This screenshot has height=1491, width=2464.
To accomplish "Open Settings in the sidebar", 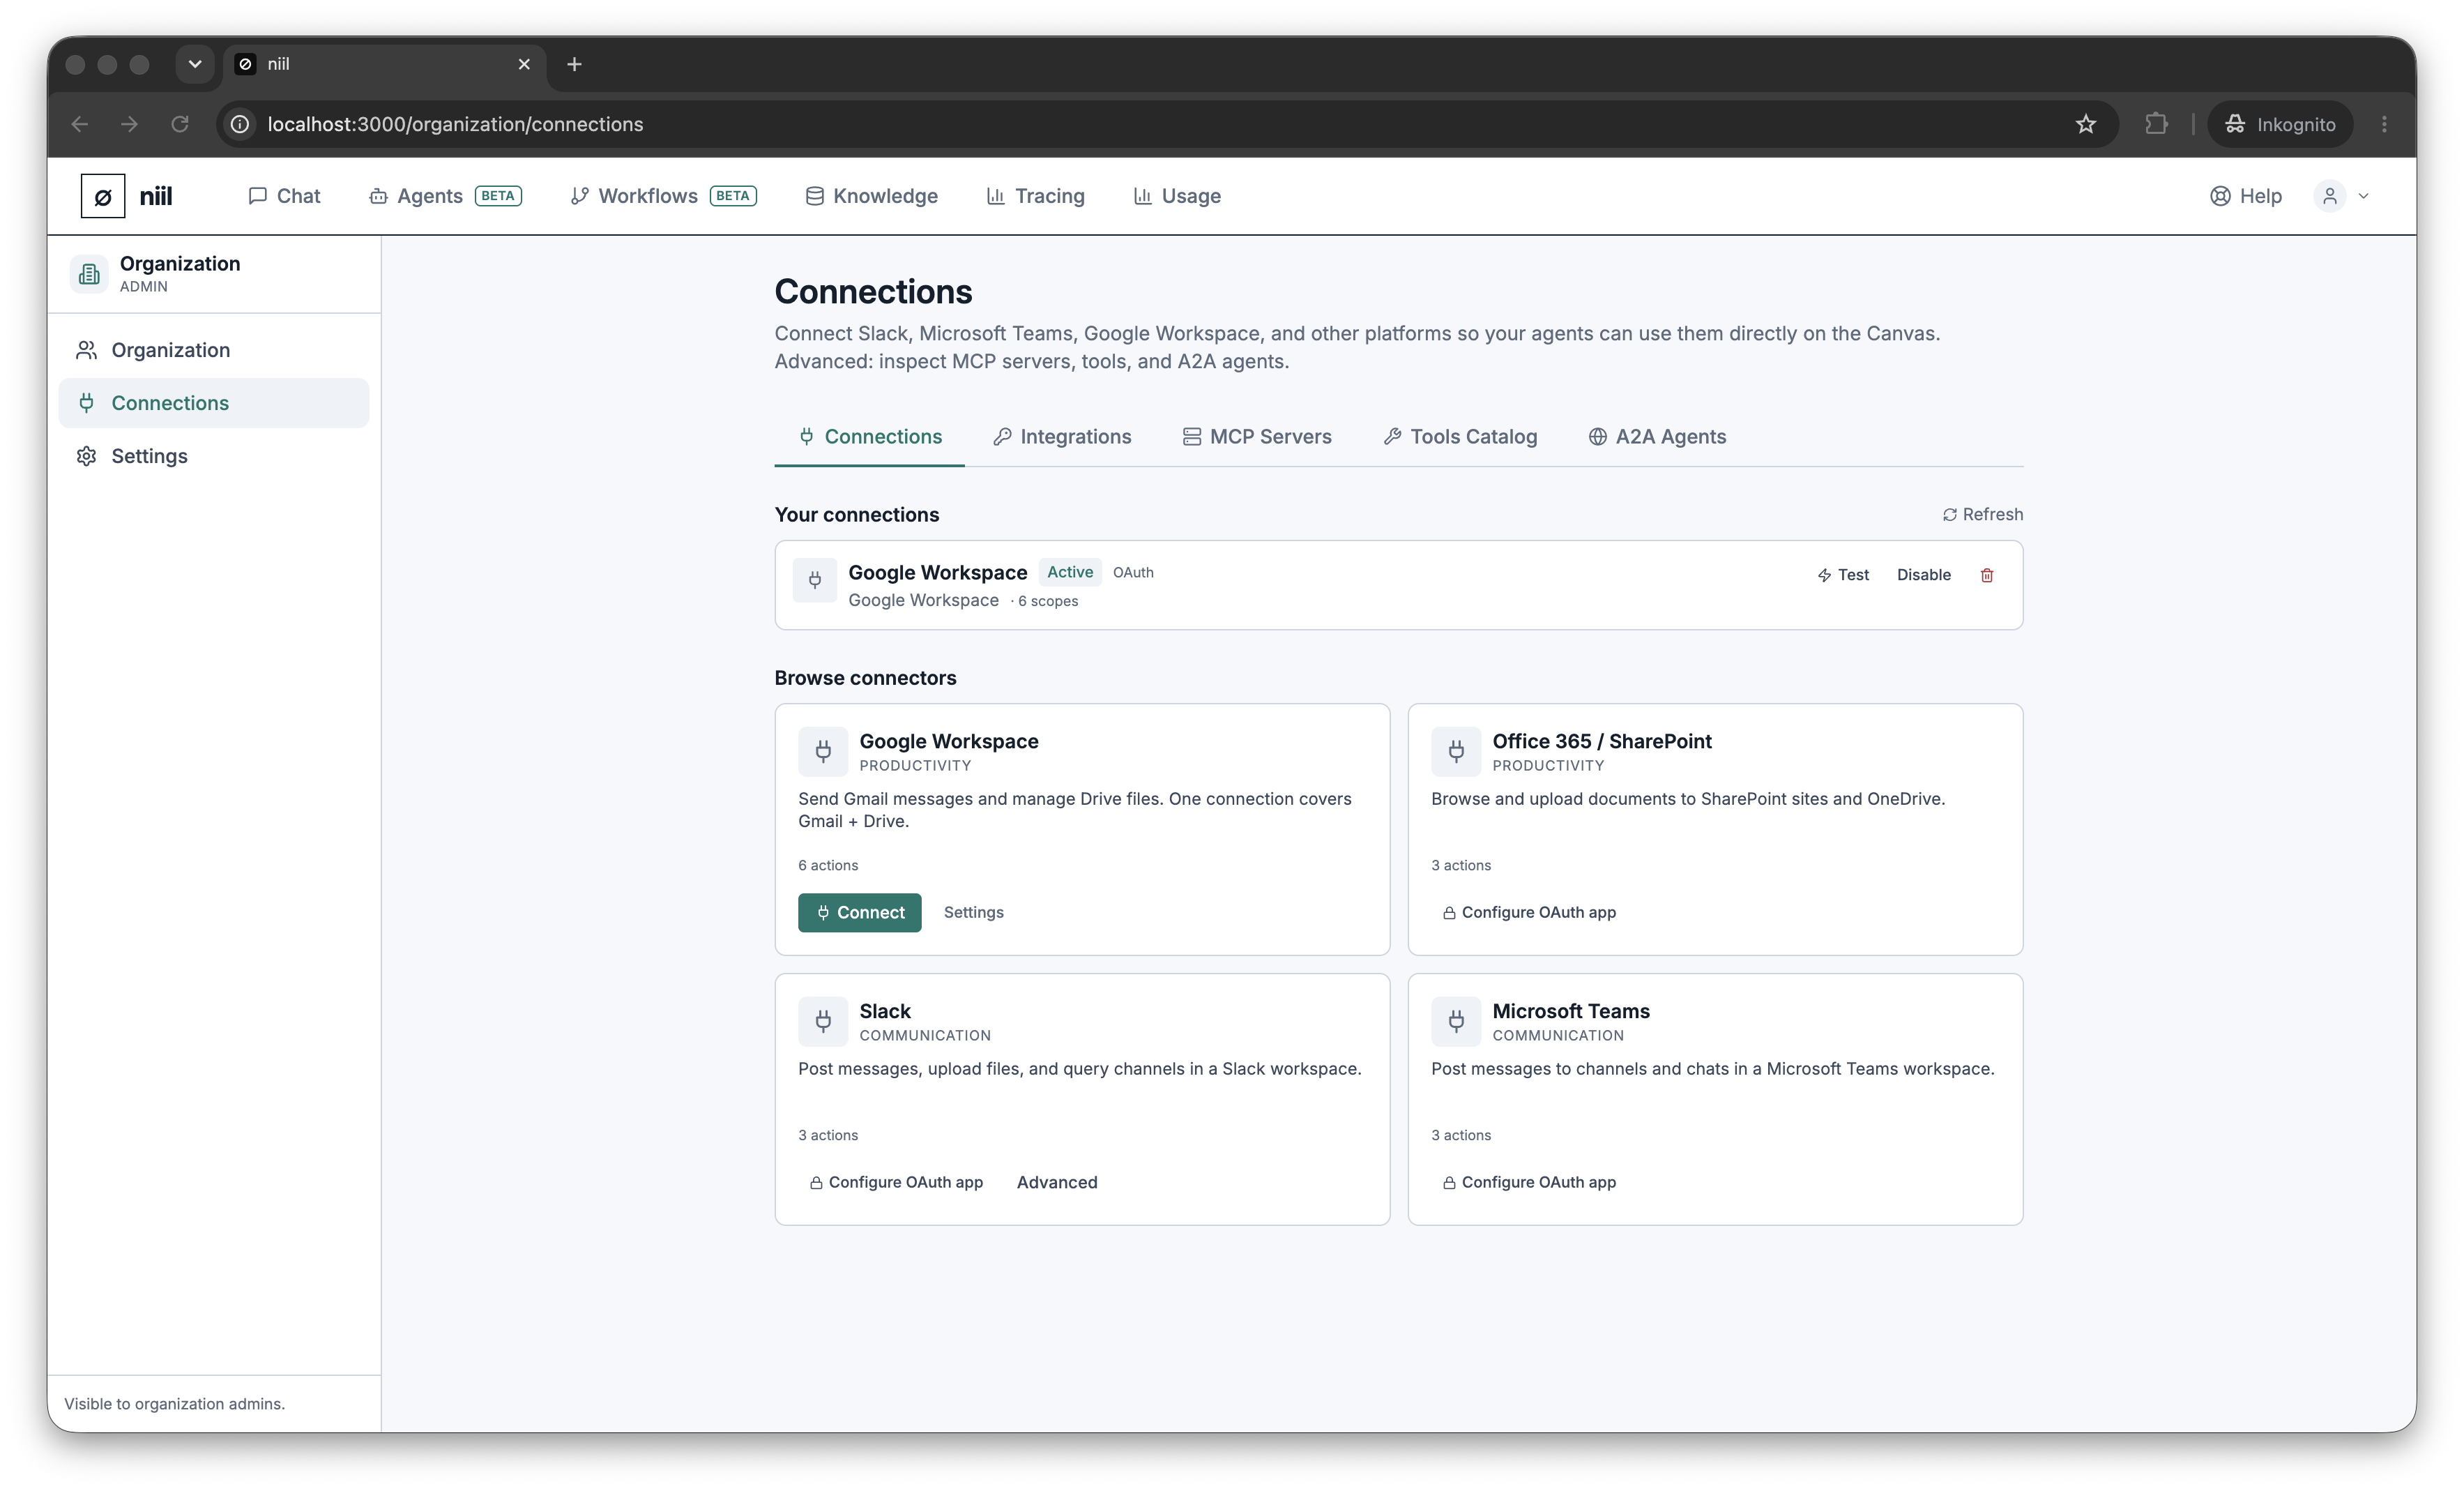I will pos(213,456).
